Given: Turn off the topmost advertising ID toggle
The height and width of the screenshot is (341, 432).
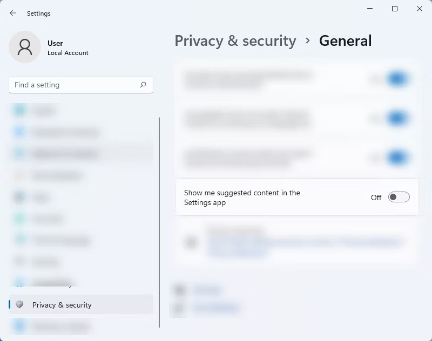Looking at the screenshot, I should tap(397, 79).
